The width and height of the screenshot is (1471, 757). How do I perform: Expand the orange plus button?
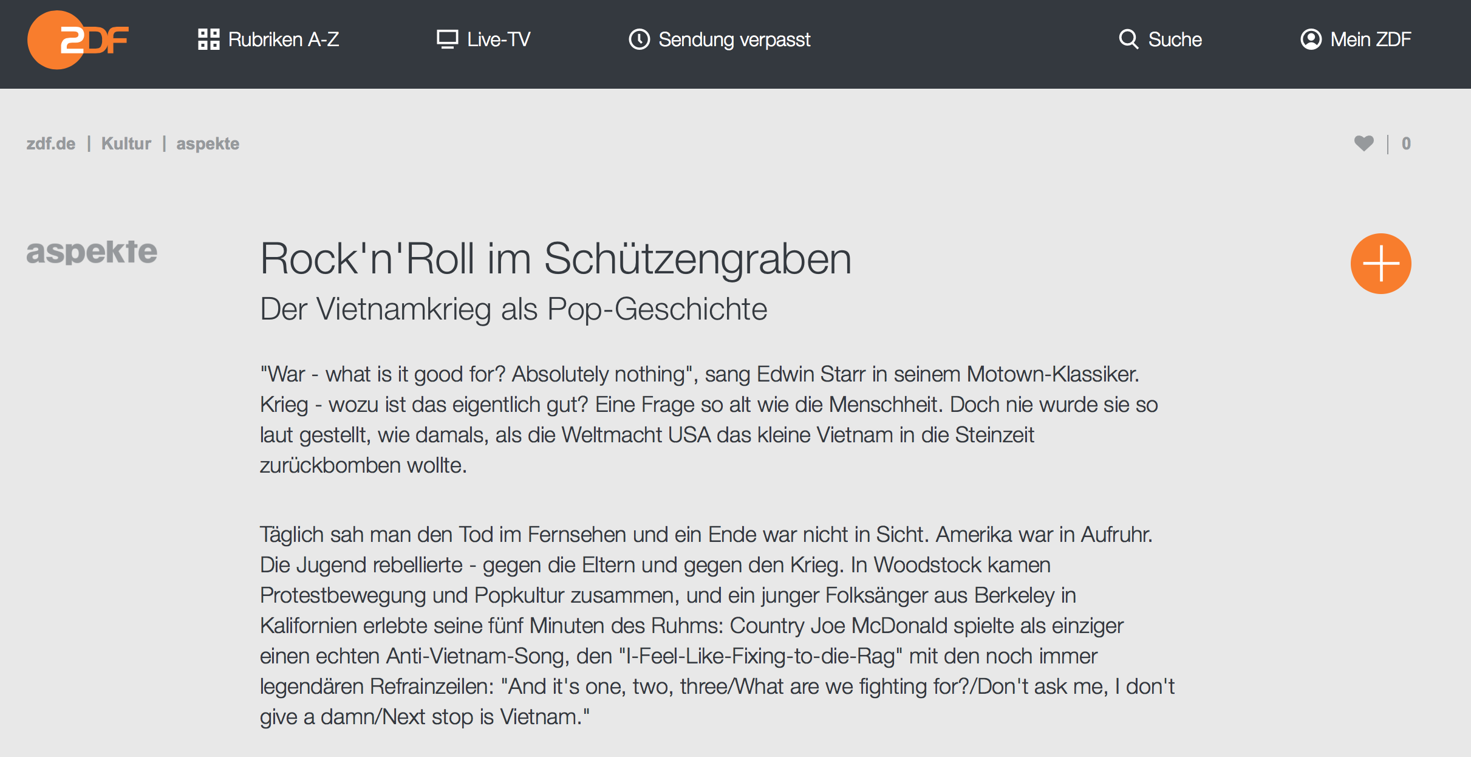1381,264
